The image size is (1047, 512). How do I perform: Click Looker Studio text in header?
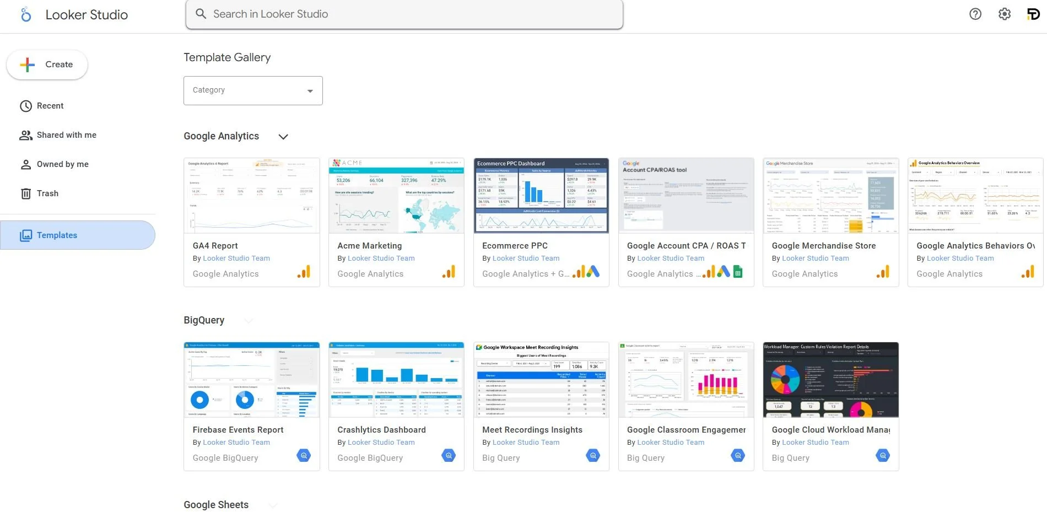(87, 15)
